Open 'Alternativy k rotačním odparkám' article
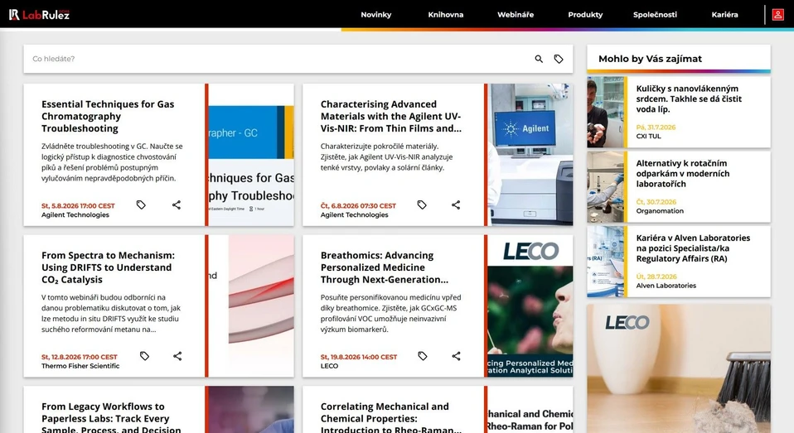 pos(683,174)
